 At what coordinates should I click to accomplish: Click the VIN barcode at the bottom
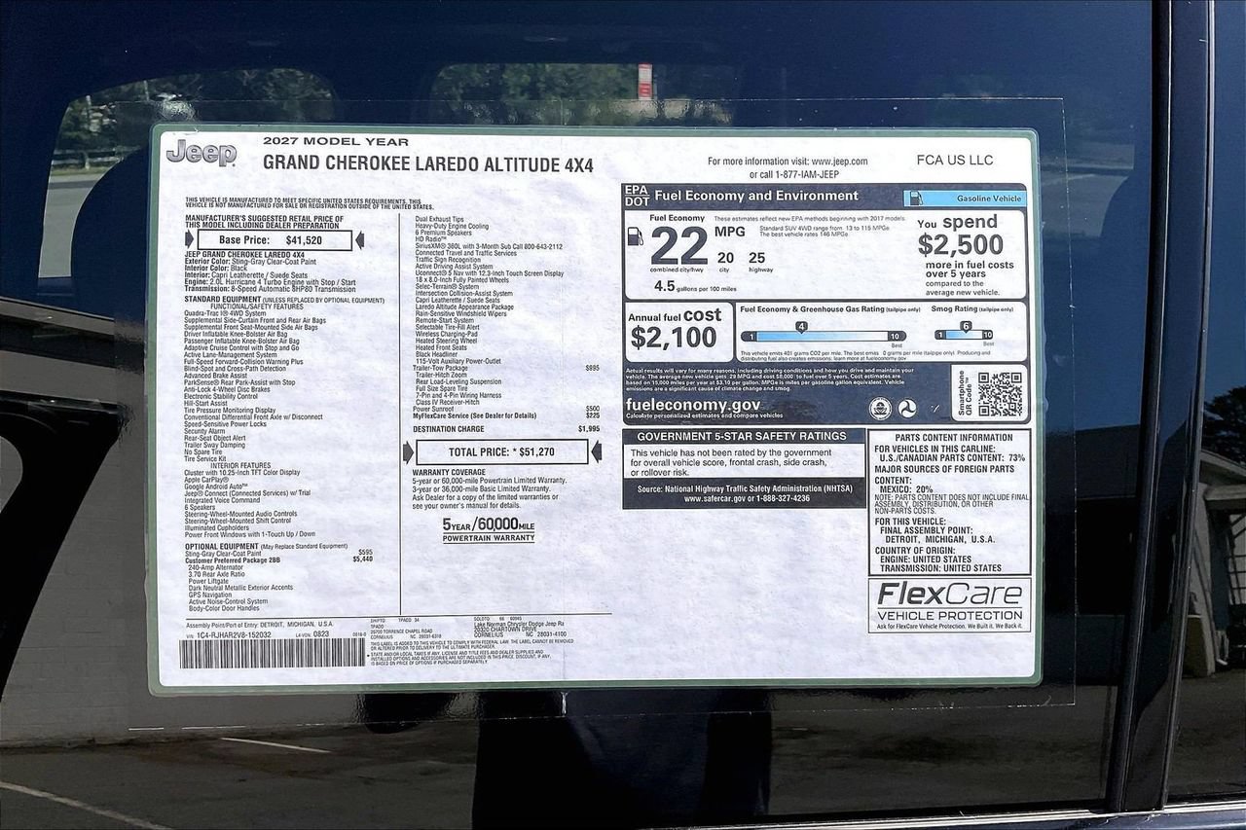point(272,653)
